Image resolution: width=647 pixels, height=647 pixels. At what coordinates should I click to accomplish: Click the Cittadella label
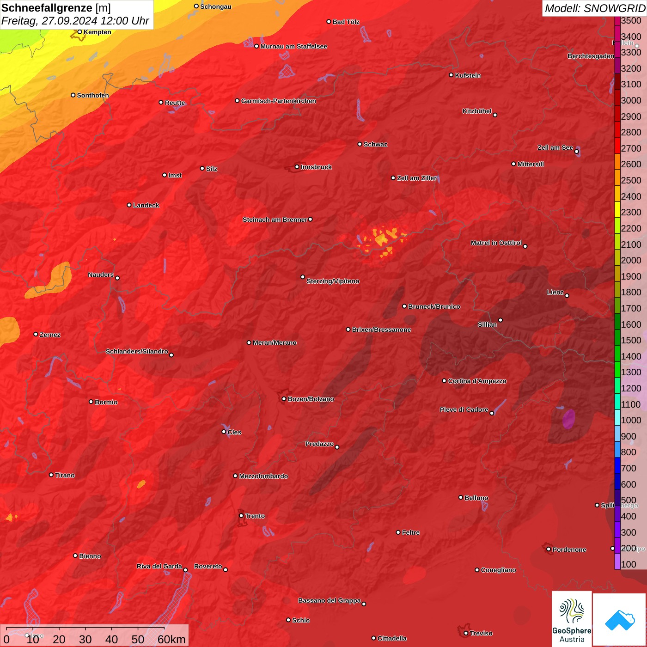(x=392, y=638)
